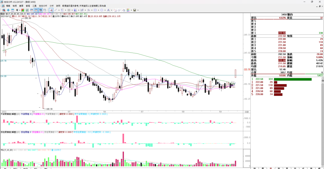
Task: Select the trend line drawing tool
Action: 56,10
